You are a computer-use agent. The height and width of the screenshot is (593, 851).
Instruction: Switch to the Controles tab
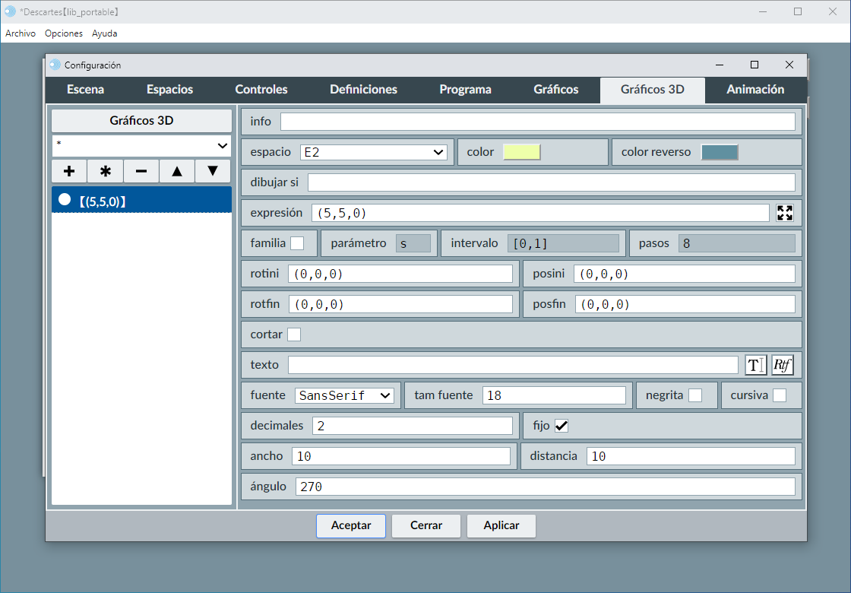click(x=261, y=90)
